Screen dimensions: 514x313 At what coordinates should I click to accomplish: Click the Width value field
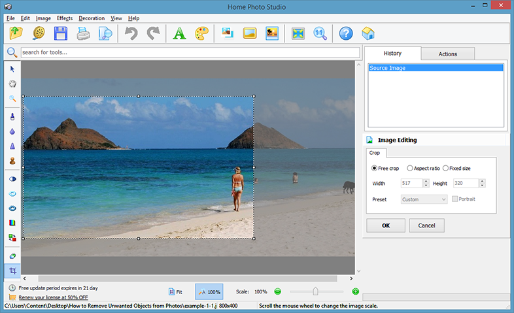click(x=411, y=183)
